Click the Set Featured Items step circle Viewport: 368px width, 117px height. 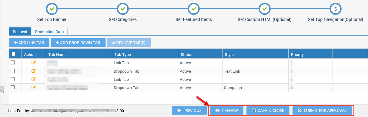[194, 9]
